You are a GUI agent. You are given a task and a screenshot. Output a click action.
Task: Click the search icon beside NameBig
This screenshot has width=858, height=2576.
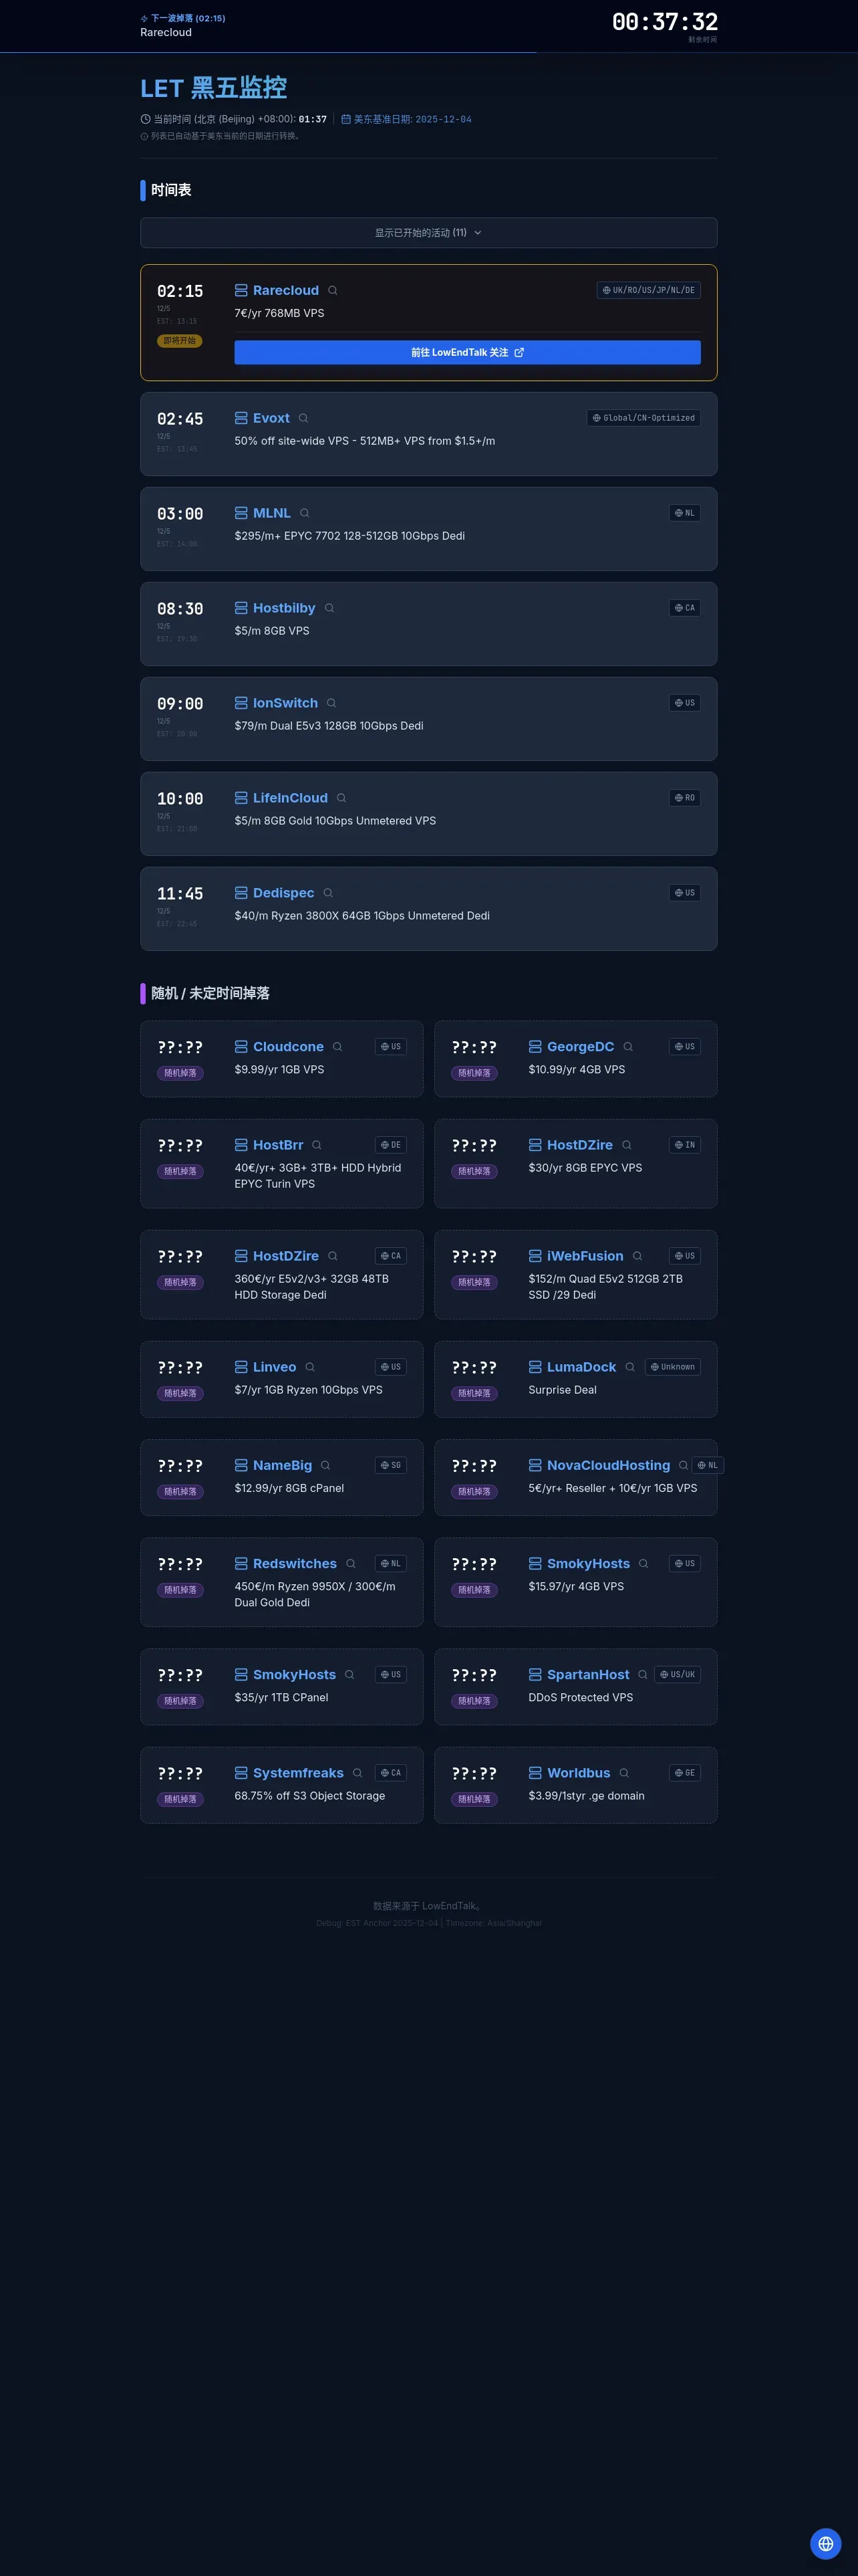tap(325, 1465)
